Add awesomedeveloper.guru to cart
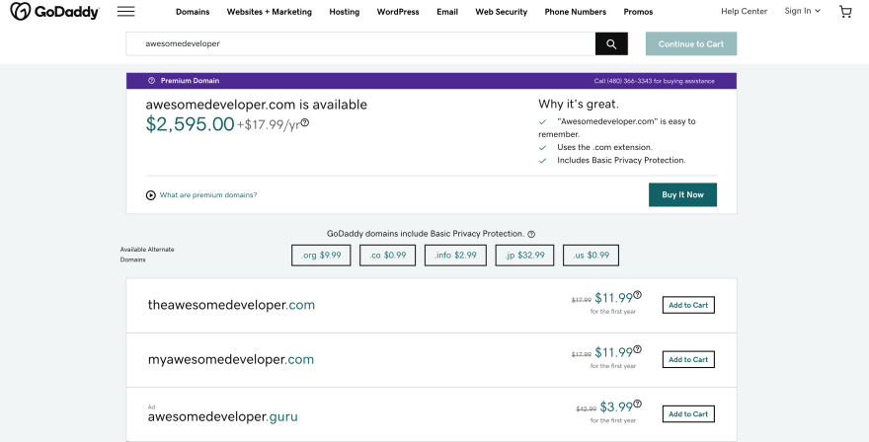The height and width of the screenshot is (442, 869). coord(688,413)
